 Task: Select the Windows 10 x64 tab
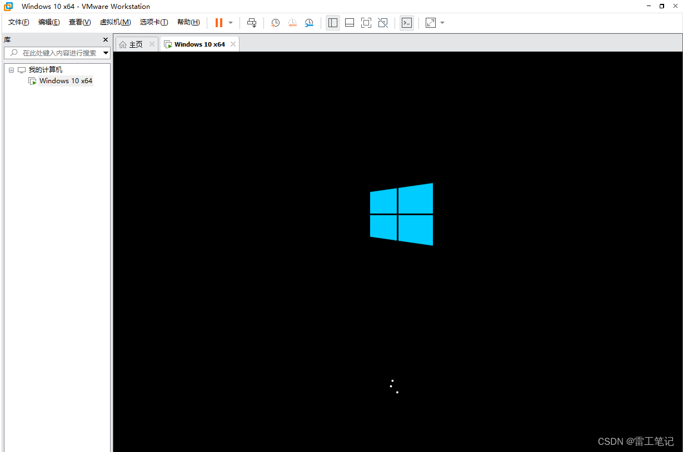point(200,44)
